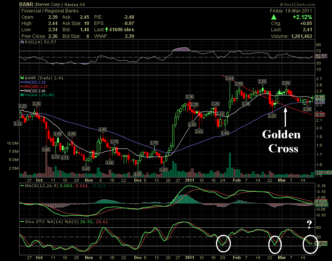Click the Friday 18-Mar-2011 date
Image resolution: width=332 pixels, height=261 pixels.
click(291, 11)
